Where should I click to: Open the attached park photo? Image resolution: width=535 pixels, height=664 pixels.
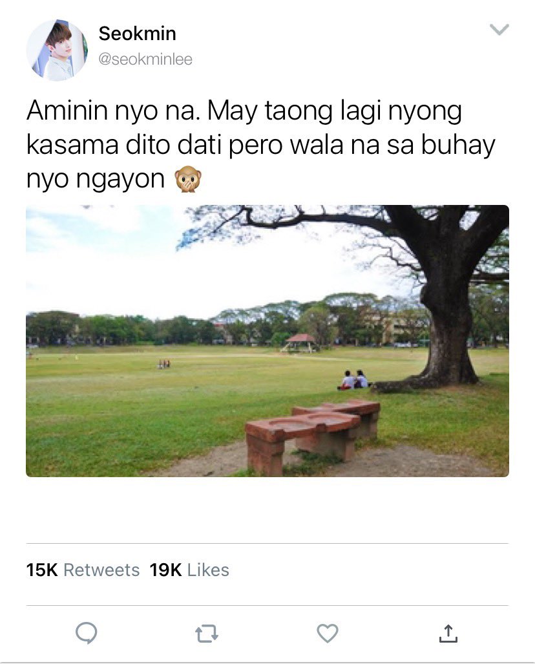click(267, 341)
